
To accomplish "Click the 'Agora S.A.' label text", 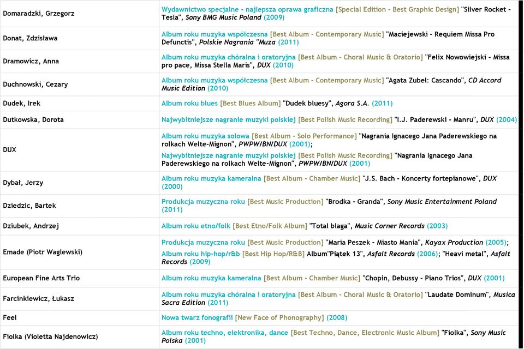I will click(x=352, y=103).
